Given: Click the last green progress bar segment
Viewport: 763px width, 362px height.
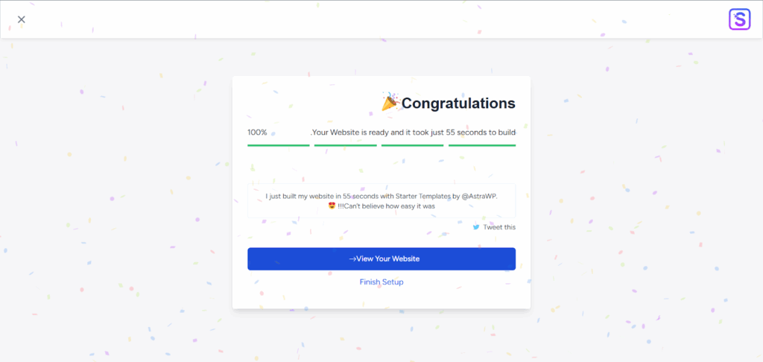Looking at the screenshot, I should (x=482, y=145).
